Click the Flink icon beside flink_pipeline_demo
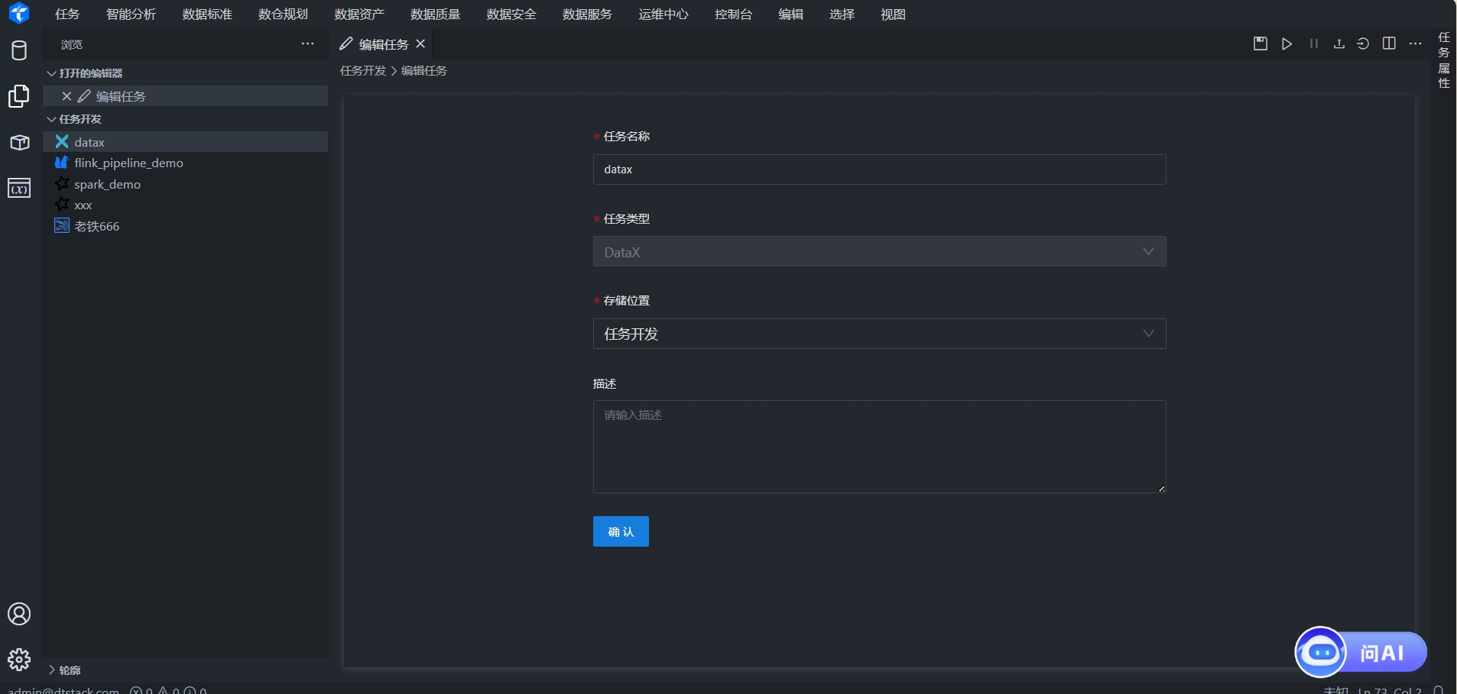The height and width of the screenshot is (694, 1457). [x=62, y=162]
